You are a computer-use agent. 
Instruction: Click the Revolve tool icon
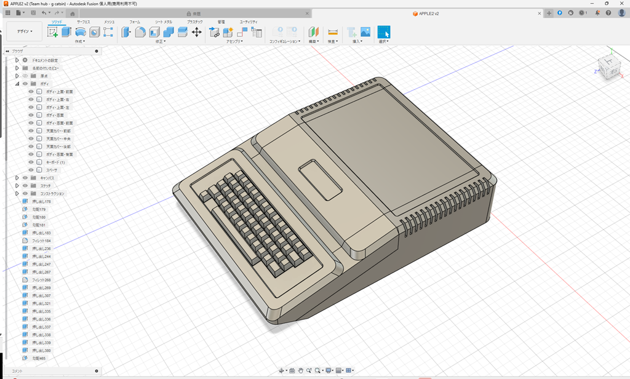[x=79, y=31]
